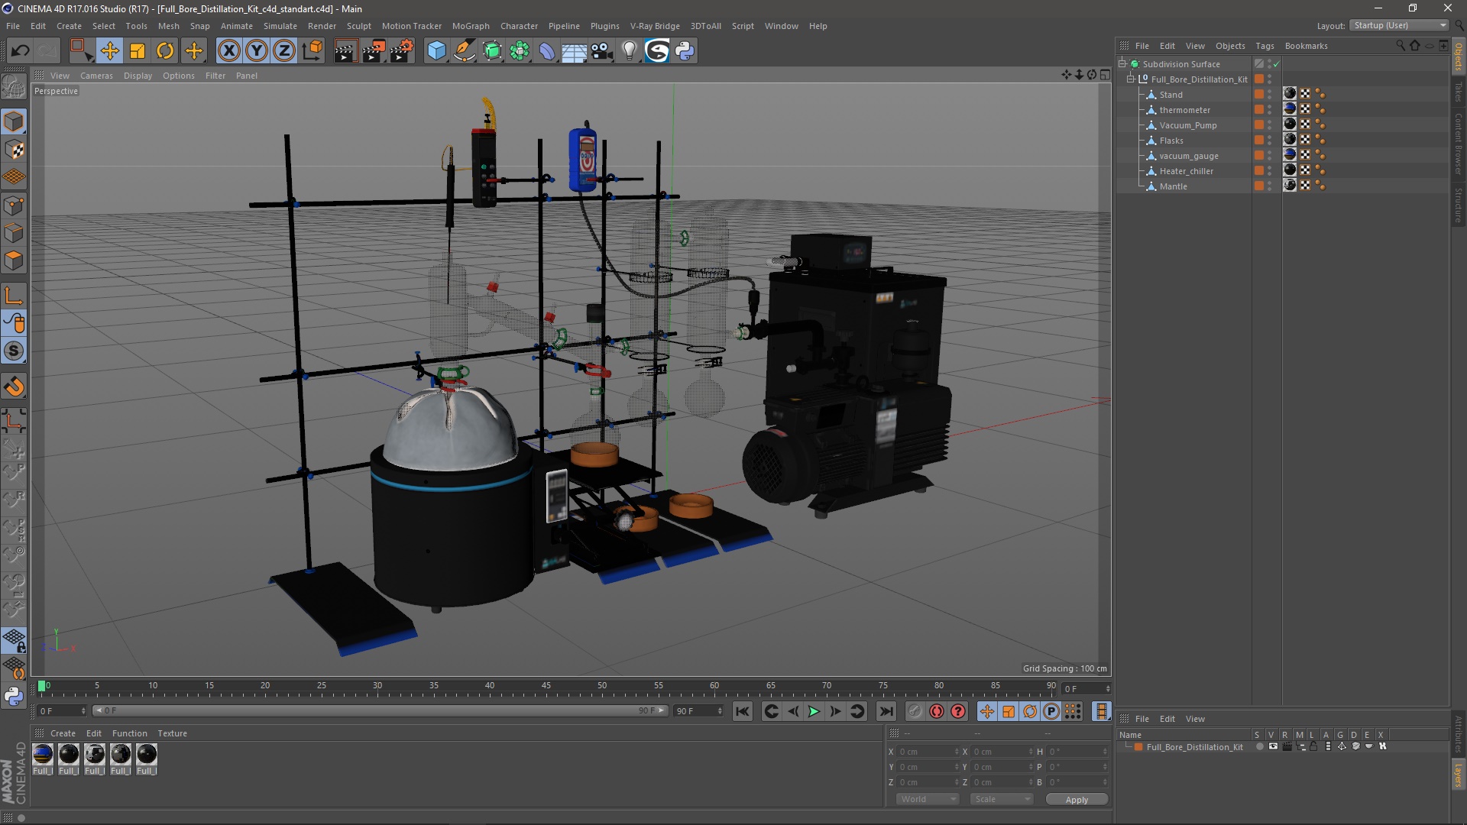Click the X position field
The height and width of the screenshot is (825, 1467).
point(928,752)
